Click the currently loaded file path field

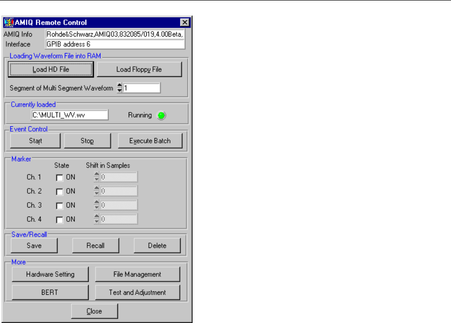70,115
